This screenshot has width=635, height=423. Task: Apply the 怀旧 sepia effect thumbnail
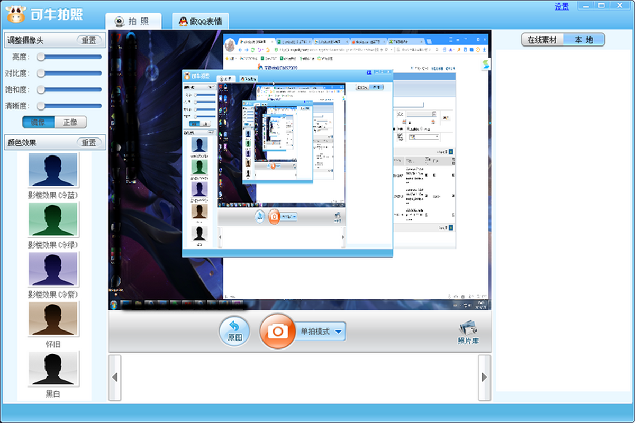tap(53, 319)
